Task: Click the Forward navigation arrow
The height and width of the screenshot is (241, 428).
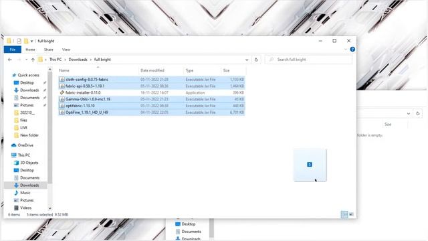Action: click(19, 60)
